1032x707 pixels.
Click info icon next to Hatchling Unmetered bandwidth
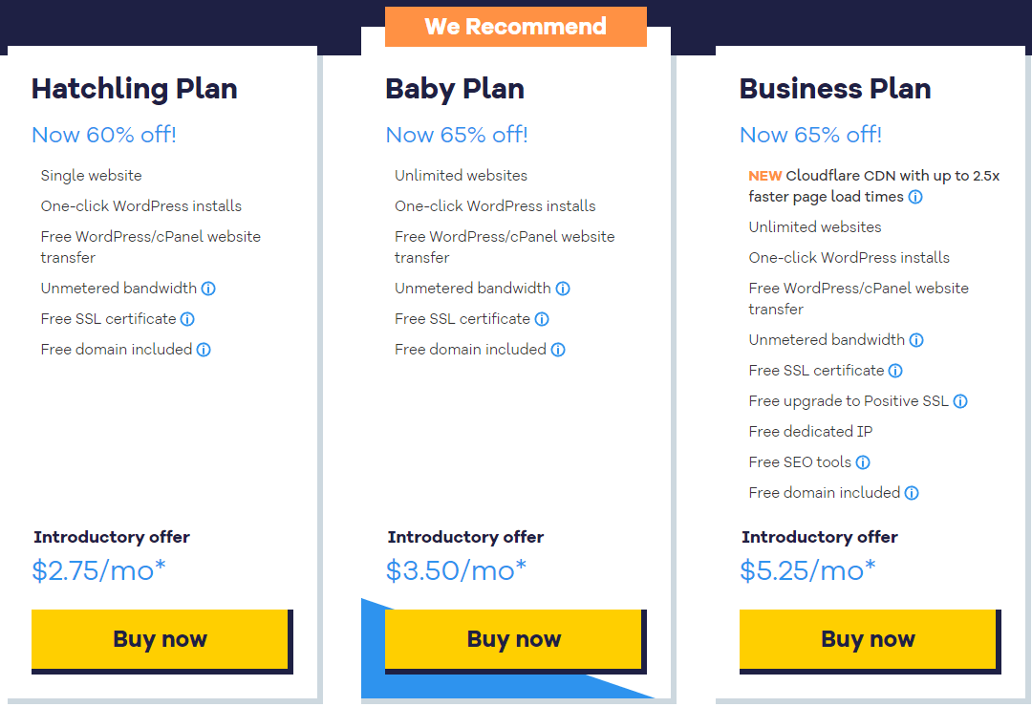tap(208, 289)
